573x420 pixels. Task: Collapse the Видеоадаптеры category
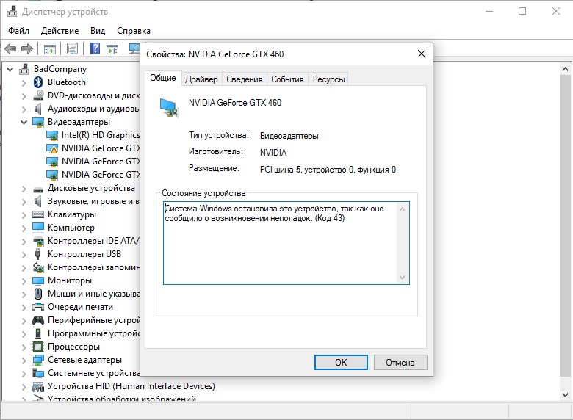pyautogui.click(x=24, y=122)
